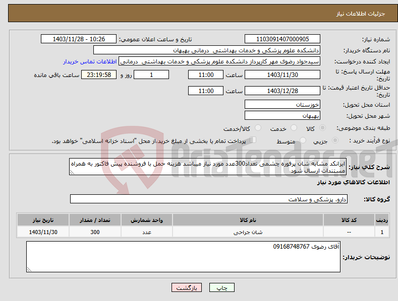Viewport: 398px width, 301px height.
Task: Click the row number cell 1
Action: click(382, 232)
